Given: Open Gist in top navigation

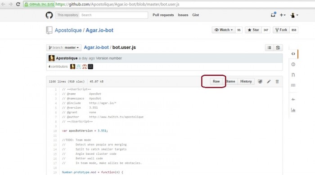Looking at the screenshot, I should 195,15.
